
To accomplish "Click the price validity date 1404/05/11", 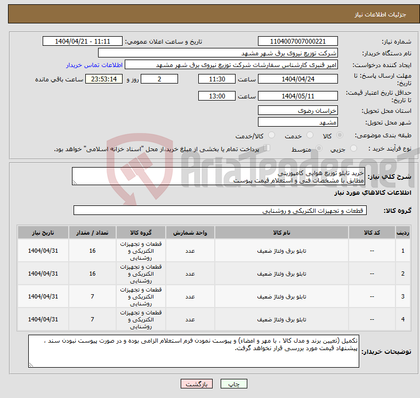I will point(297,96).
